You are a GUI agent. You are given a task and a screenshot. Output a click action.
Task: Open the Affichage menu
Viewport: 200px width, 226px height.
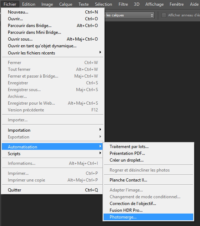coord(154,4)
